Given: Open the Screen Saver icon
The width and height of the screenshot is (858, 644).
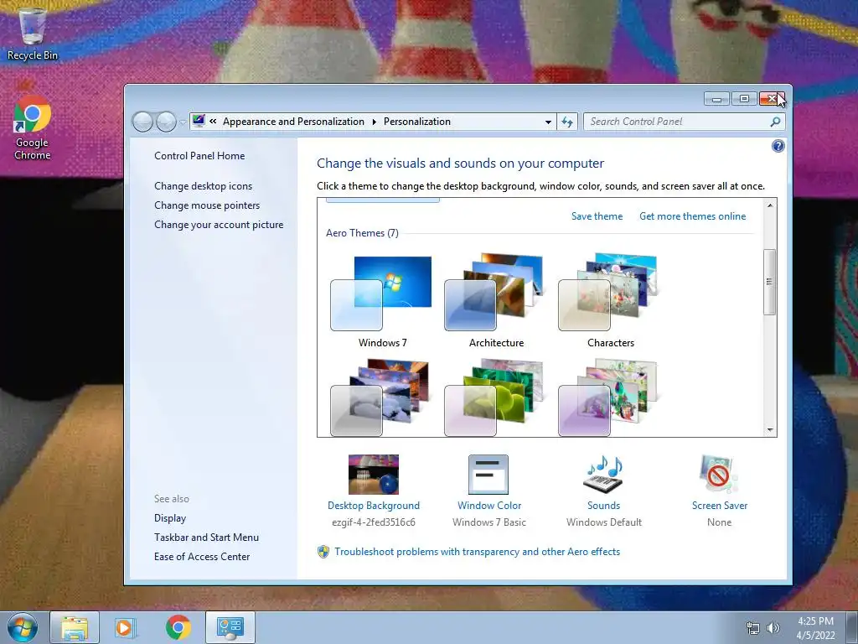Looking at the screenshot, I should [x=719, y=475].
